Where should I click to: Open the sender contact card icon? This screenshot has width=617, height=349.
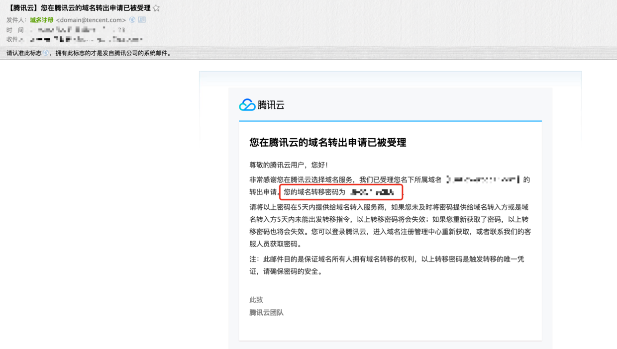coord(142,20)
